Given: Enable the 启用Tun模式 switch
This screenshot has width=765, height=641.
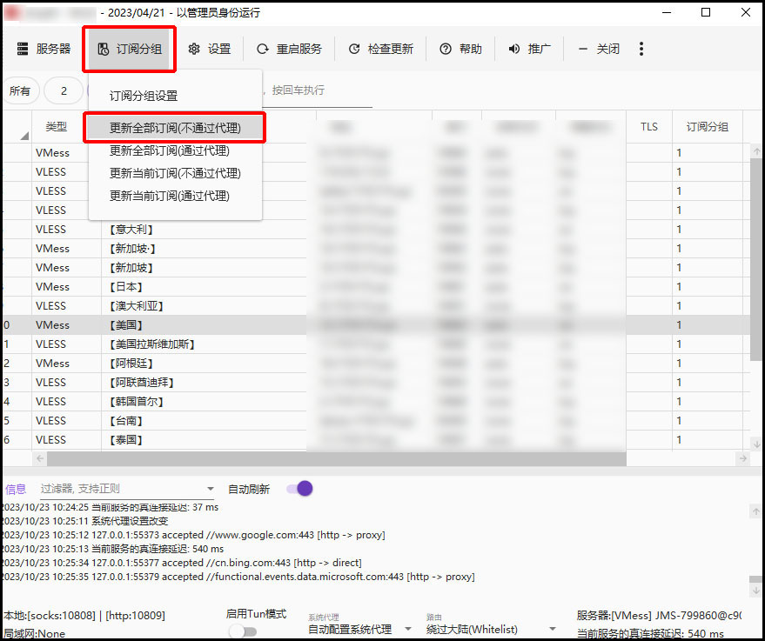Looking at the screenshot, I should point(242,631).
